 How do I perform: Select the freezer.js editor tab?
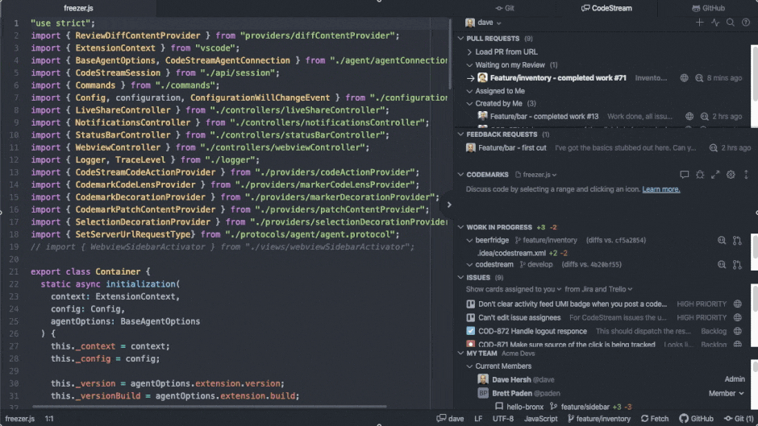pyautogui.click(x=78, y=8)
